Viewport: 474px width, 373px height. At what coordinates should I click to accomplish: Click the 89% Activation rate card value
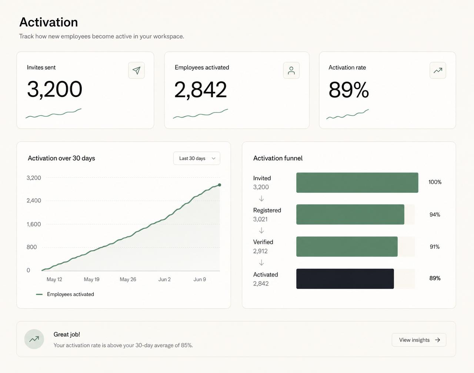[349, 90]
